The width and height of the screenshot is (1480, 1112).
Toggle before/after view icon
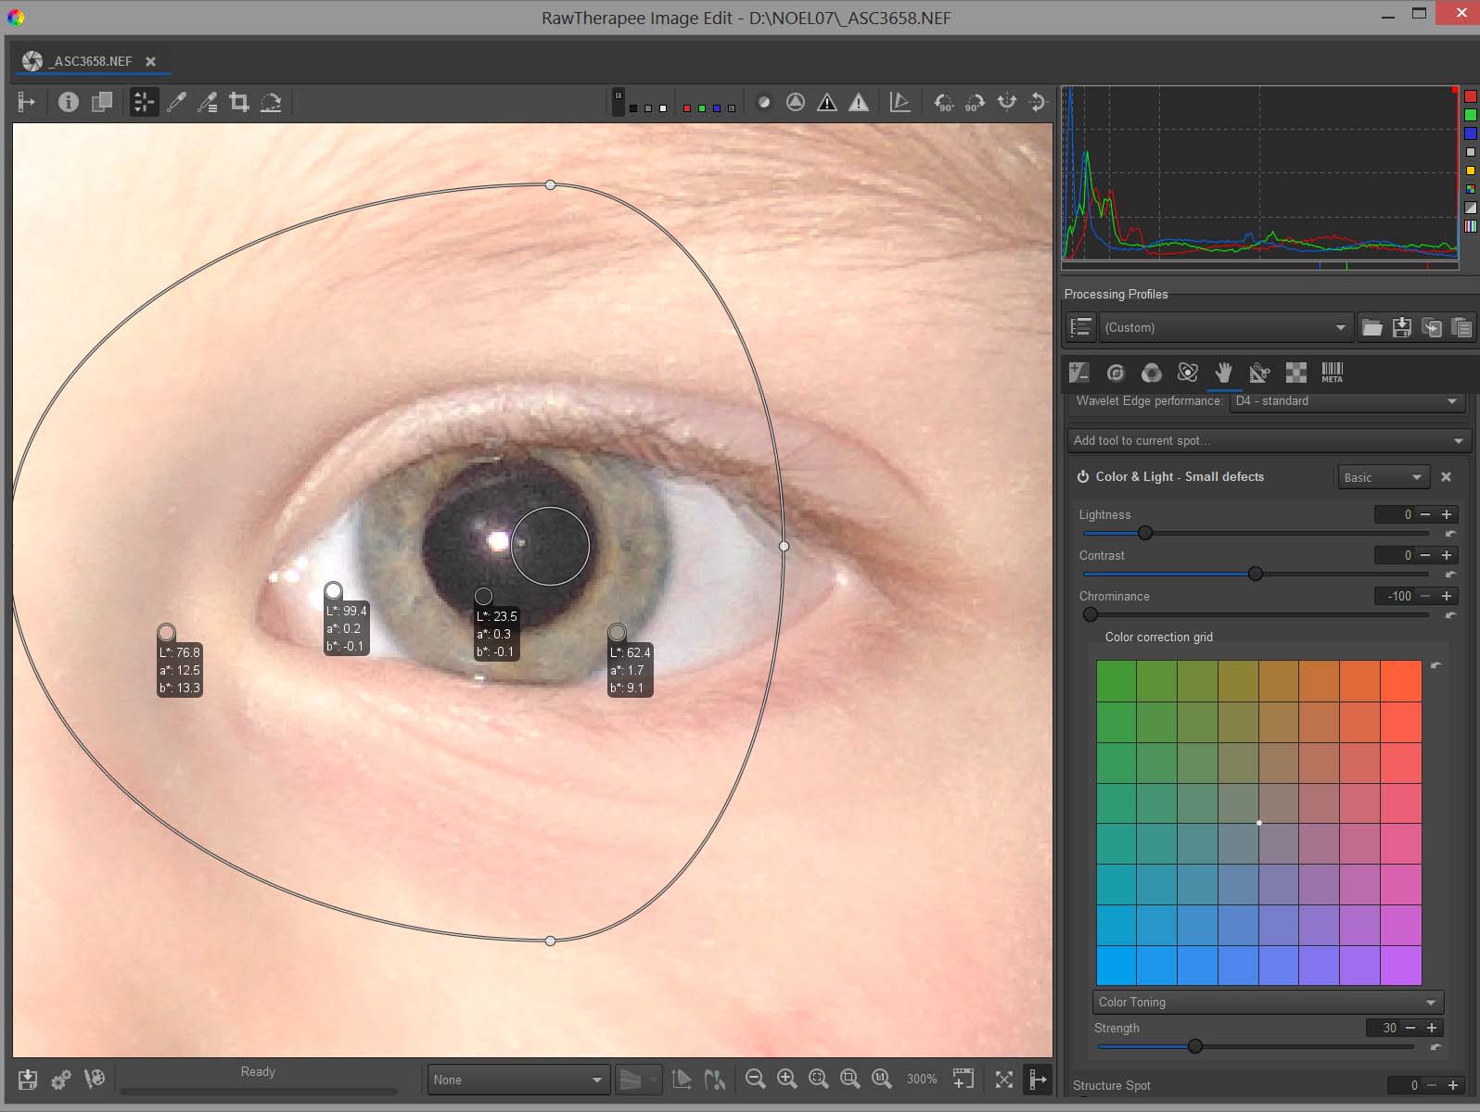tap(101, 102)
